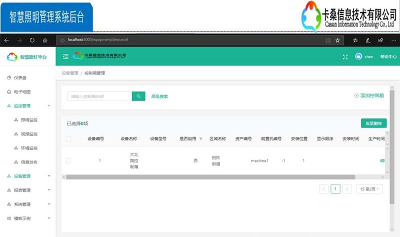
Task: Click the green search magnifier button
Action: [138, 96]
